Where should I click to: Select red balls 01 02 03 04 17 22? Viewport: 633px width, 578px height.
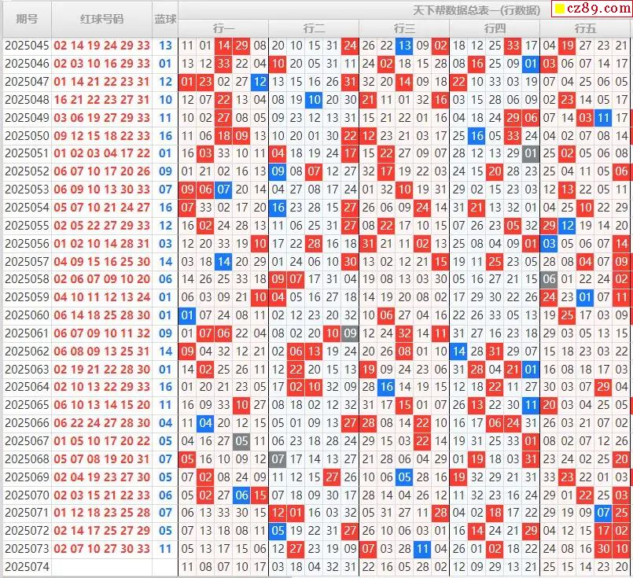101,153
